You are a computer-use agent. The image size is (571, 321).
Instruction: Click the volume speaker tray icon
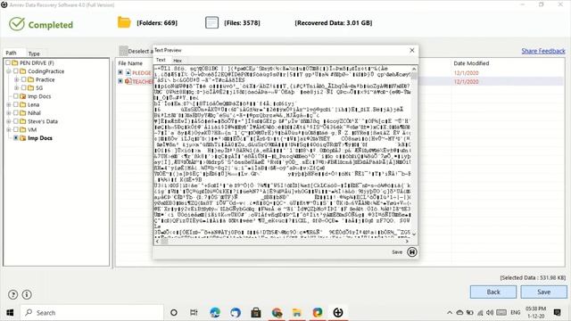pos(490,313)
